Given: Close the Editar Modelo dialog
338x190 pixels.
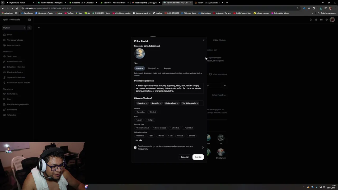Looking at the screenshot, I should [204, 40].
